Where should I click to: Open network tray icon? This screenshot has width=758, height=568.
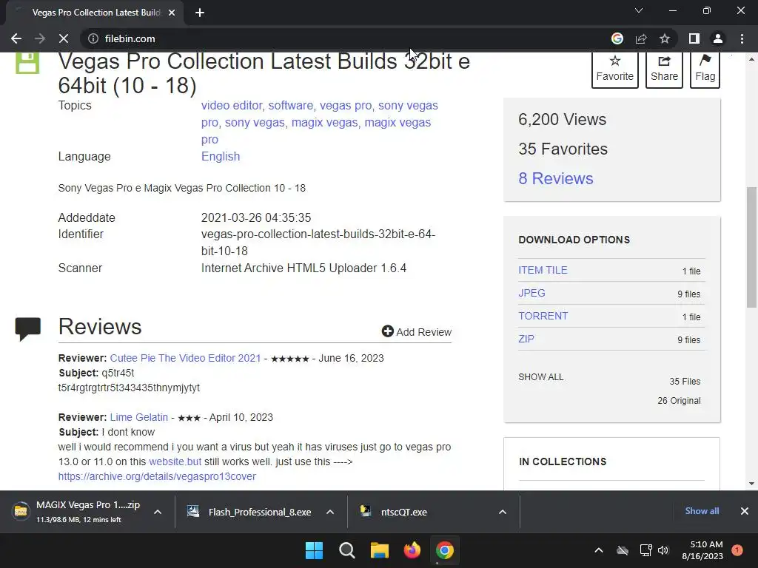click(x=645, y=550)
